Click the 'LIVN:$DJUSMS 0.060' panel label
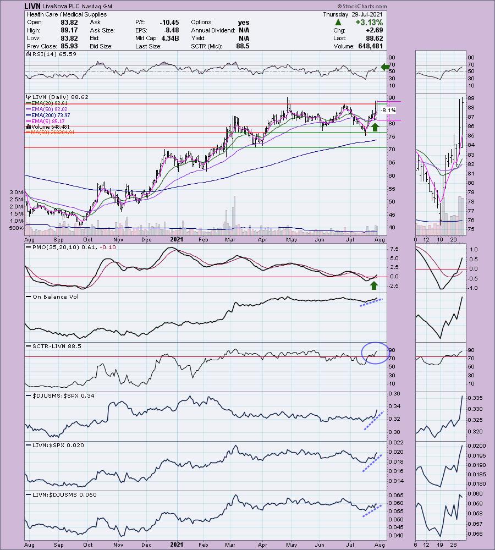Screen dimensions: 495x550 (x=62, y=494)
